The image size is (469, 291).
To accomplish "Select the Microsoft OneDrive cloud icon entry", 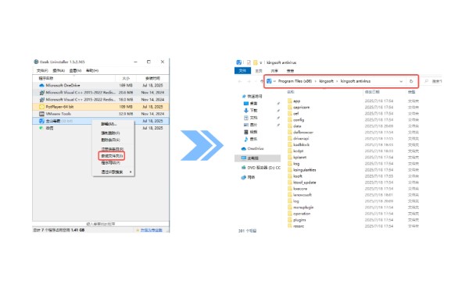I will point(42,85).
